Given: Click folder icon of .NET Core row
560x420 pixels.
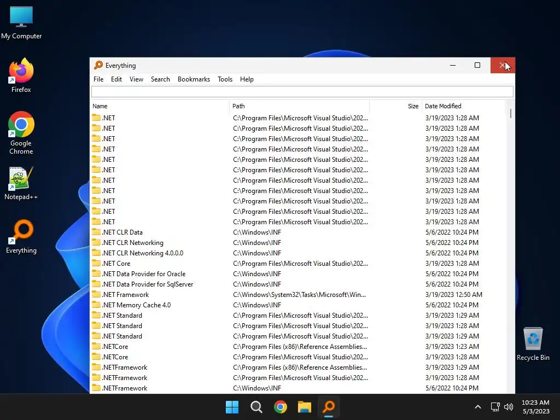Looking at the screenshot, I should [96, 263].
